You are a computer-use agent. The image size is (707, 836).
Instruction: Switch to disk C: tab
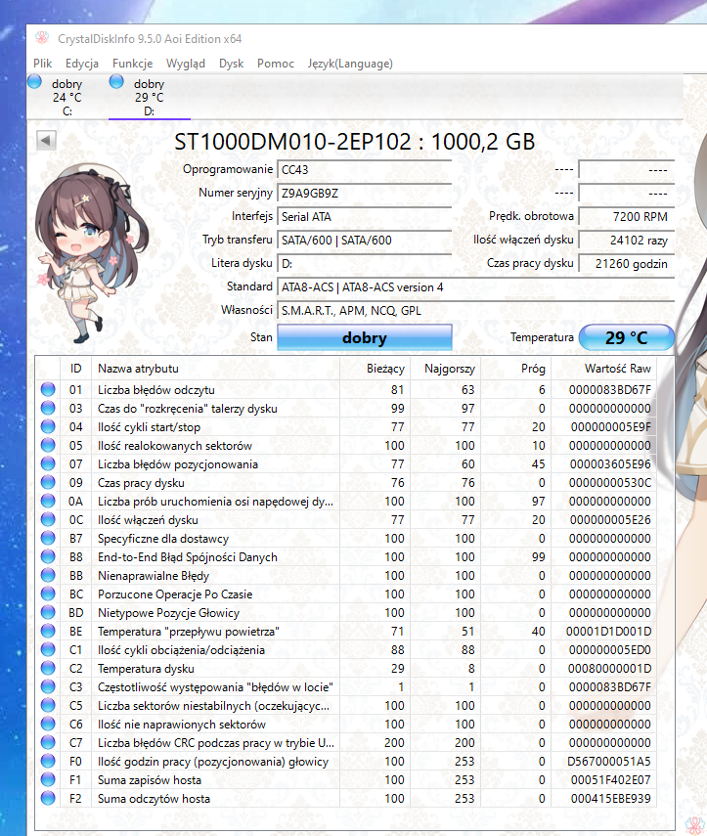(67, 97)
